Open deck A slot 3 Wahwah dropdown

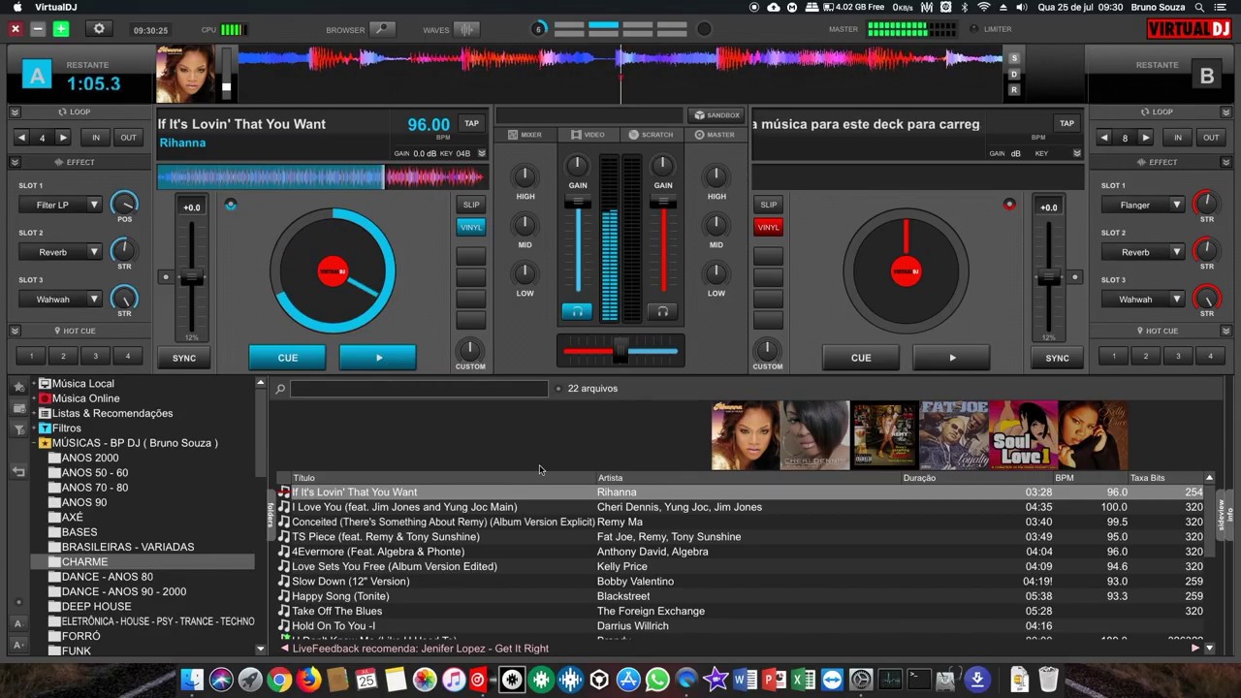point(60,300)
